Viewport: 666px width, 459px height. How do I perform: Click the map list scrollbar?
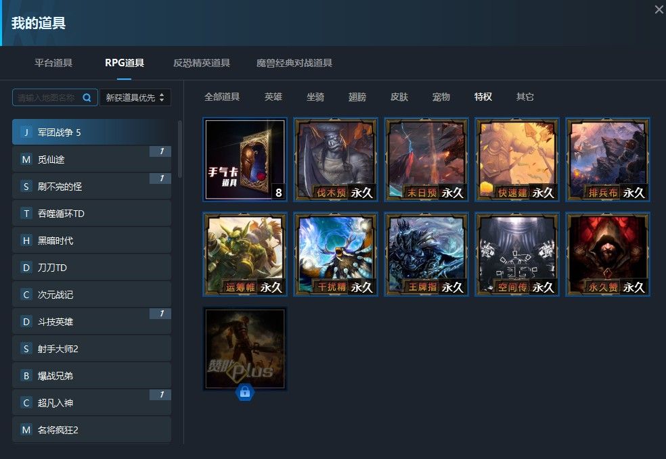(180, 149)
